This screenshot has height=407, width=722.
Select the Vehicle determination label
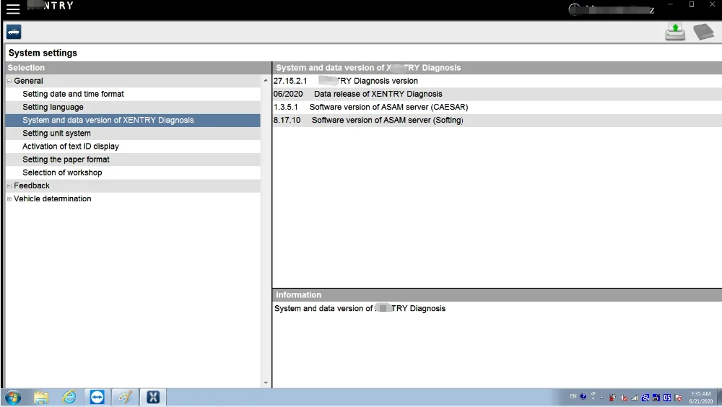[x=53, y=199]
